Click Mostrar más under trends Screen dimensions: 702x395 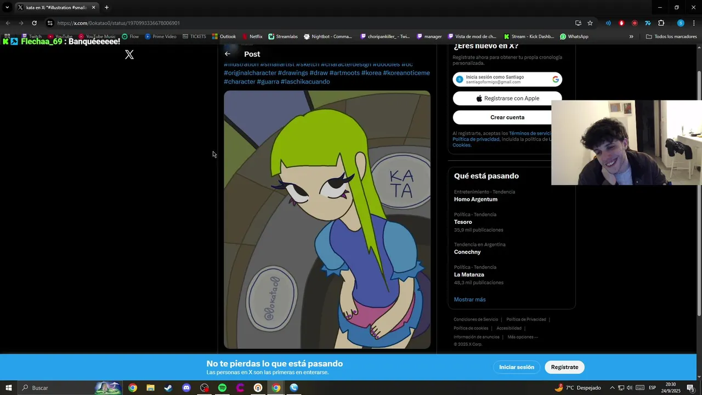469,300
